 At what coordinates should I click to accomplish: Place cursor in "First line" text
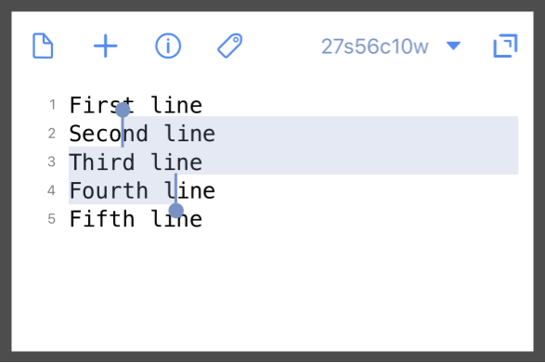coord(136,105)
